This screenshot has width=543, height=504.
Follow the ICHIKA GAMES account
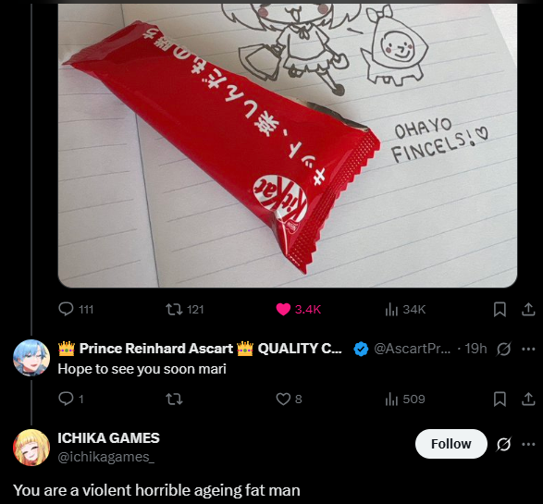tap(450, 444)
